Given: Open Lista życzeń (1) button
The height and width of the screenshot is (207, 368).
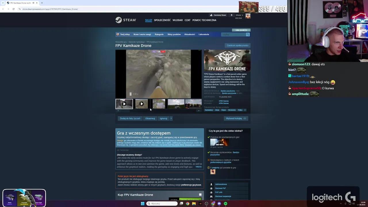Looking at the screenshot, I should click(241, 30).
